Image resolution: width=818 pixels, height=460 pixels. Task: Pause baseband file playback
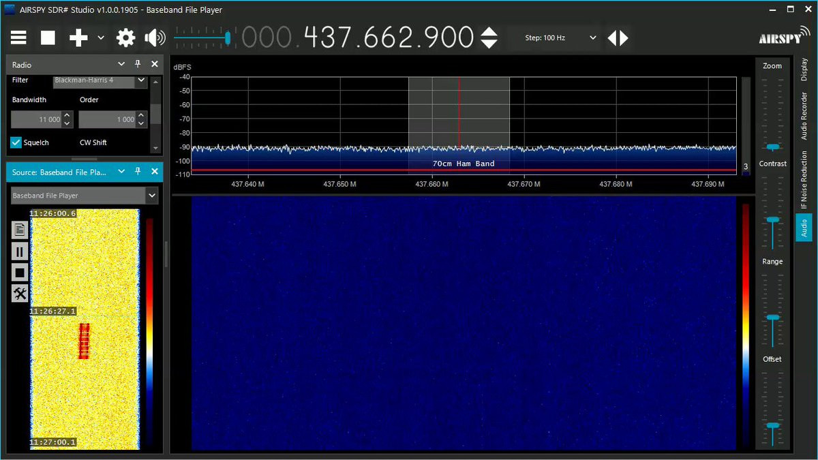pos(20,251)
